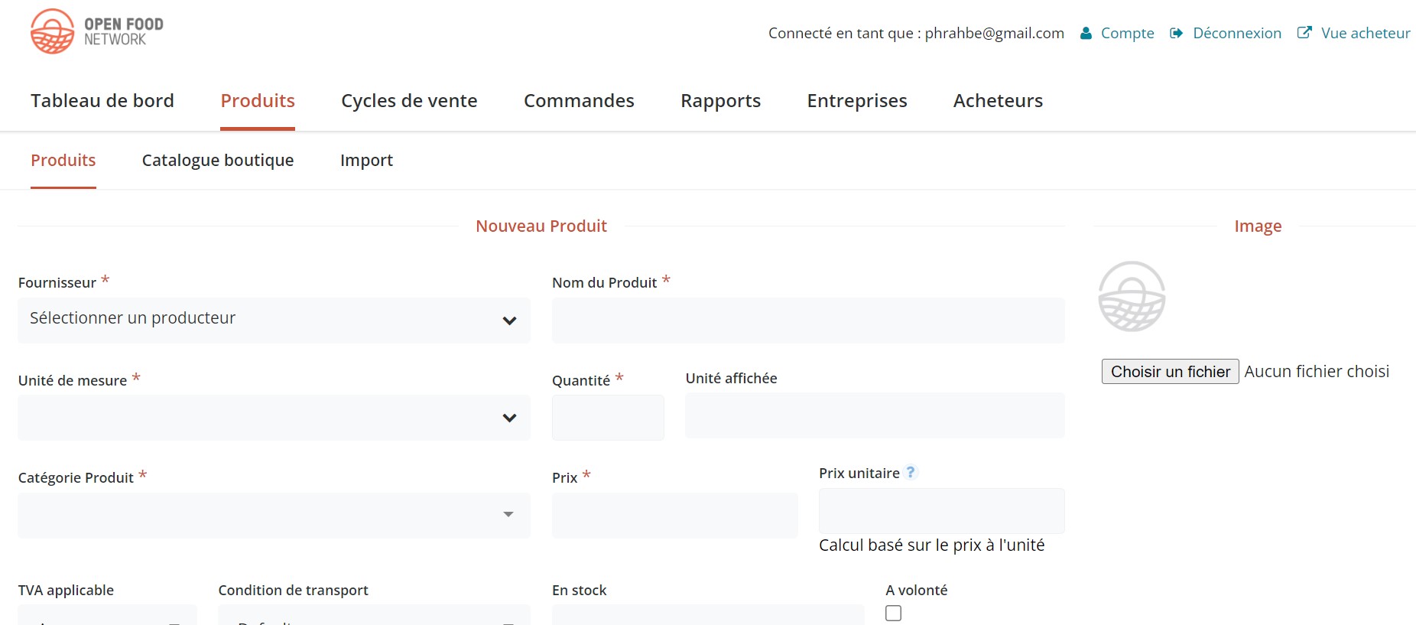1416x625 pixels.
Task: Open the Commandes menu
Action: pos(579,101)
